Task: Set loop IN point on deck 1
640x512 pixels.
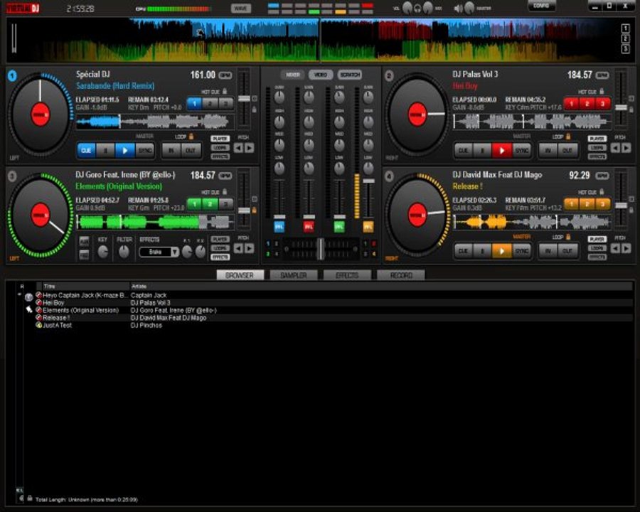Action: coord(171,150)
